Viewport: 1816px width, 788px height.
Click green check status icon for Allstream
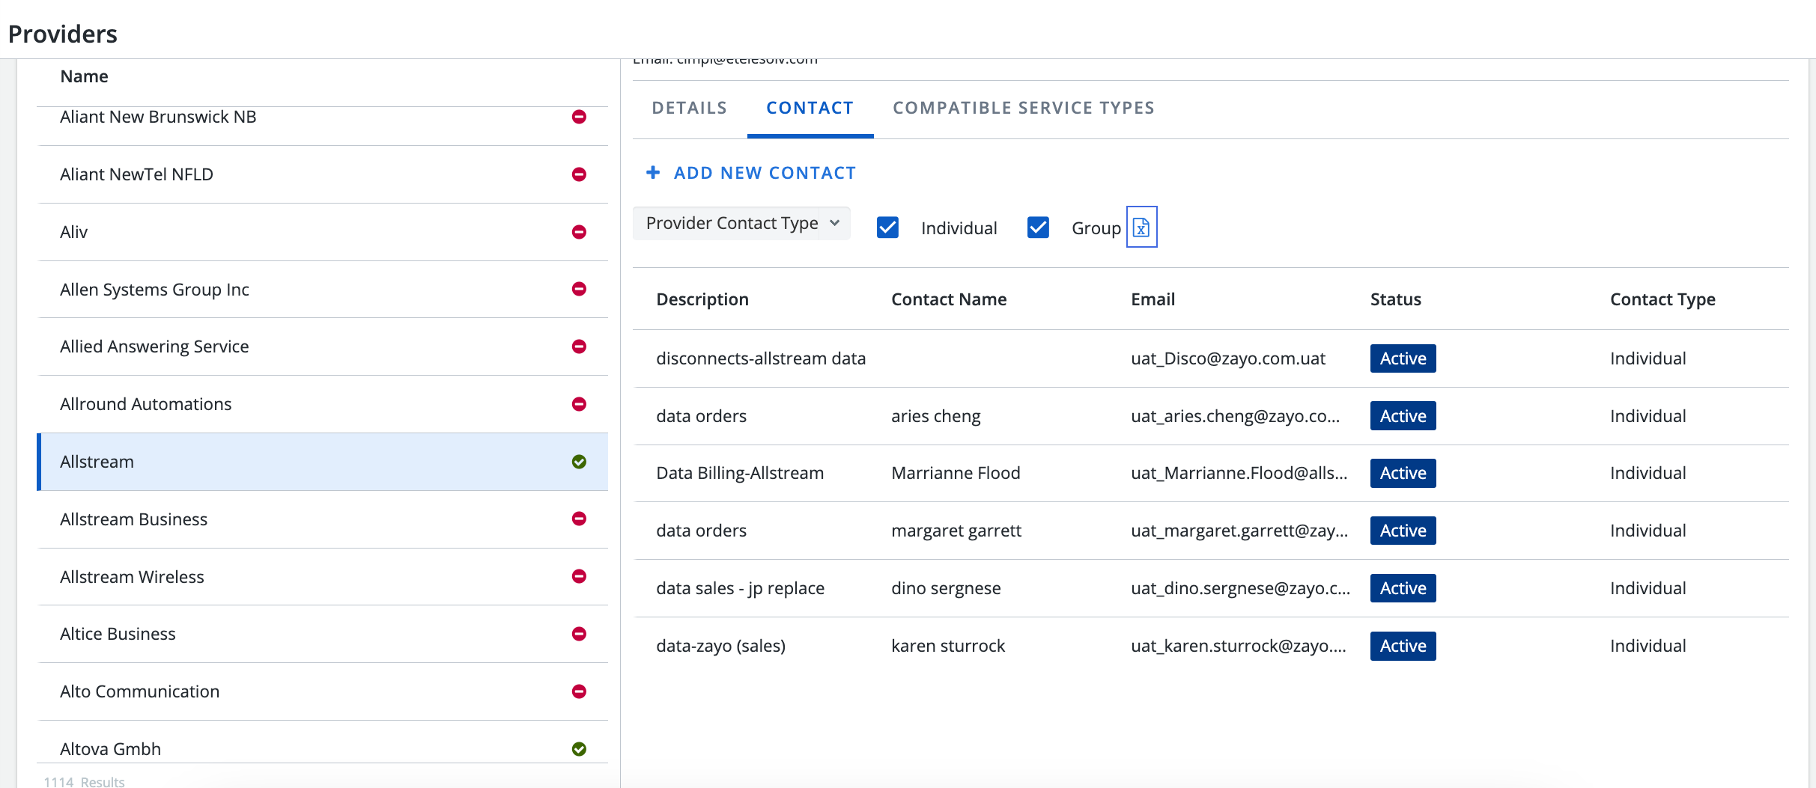coord(579,462)
